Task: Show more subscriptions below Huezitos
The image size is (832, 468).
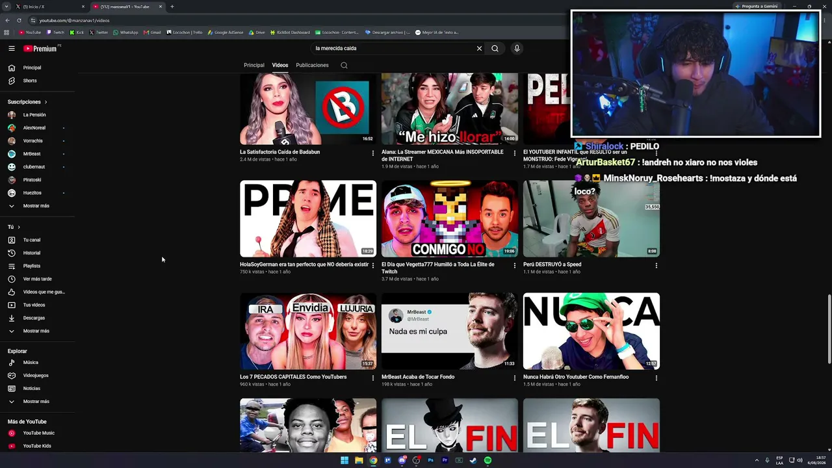Action: [37, 206]
